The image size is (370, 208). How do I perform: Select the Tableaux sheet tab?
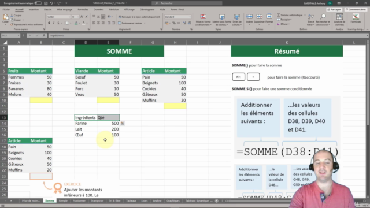pos(131,200)
